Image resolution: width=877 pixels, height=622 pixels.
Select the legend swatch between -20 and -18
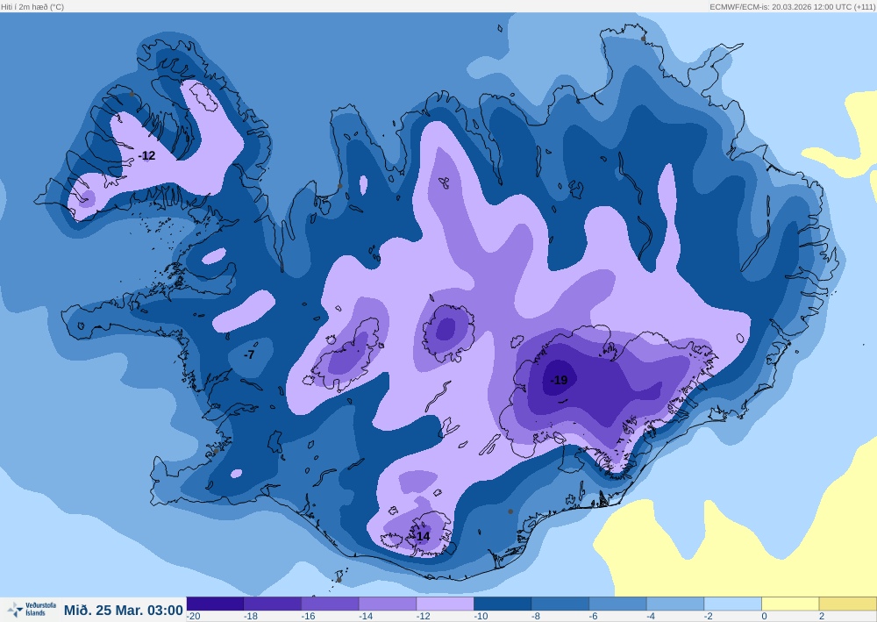216,604
